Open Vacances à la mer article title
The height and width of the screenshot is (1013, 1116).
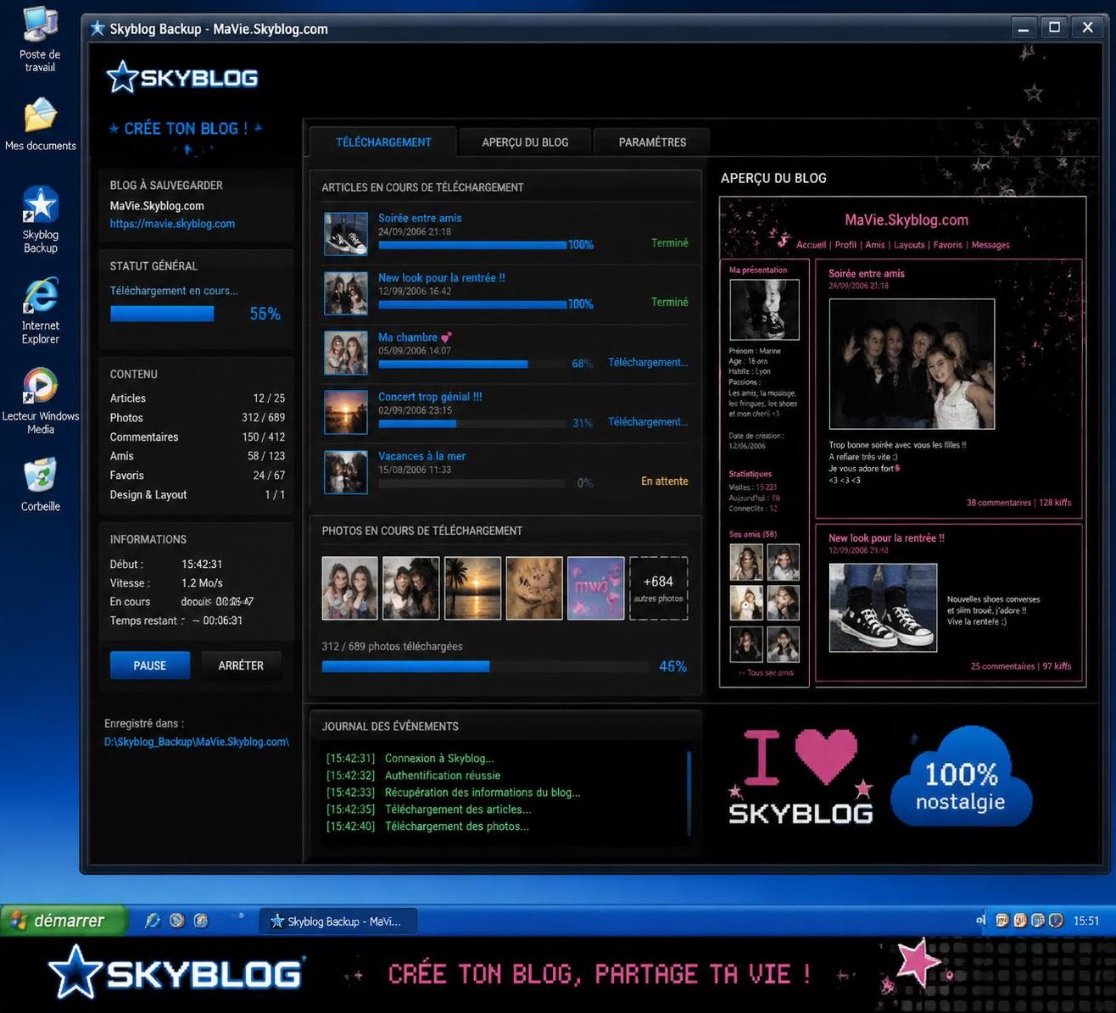point(421,456)
